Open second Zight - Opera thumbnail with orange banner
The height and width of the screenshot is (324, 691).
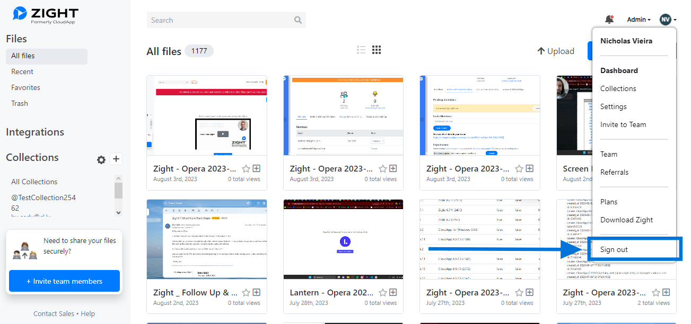click(343, 115)
